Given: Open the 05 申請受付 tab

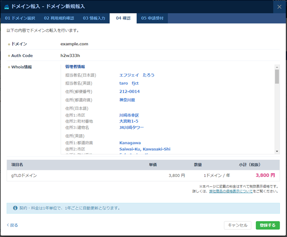Looking at the screenshot, I should (x=152, y=18).
